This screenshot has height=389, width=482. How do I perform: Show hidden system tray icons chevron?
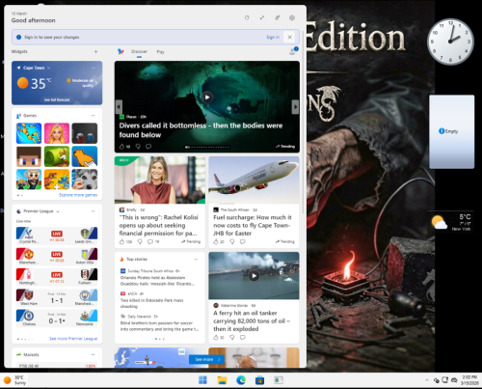tap(427, 380)
